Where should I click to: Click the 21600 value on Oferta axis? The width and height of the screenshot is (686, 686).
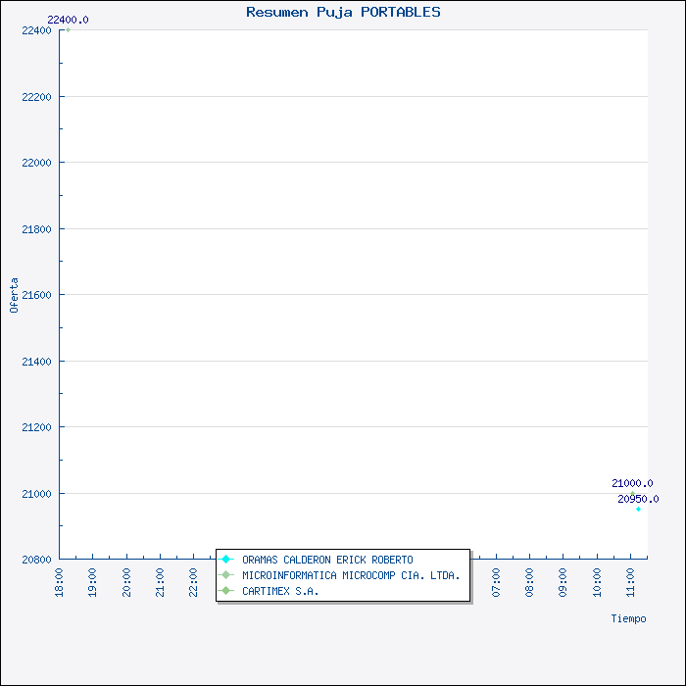point(35,295)
